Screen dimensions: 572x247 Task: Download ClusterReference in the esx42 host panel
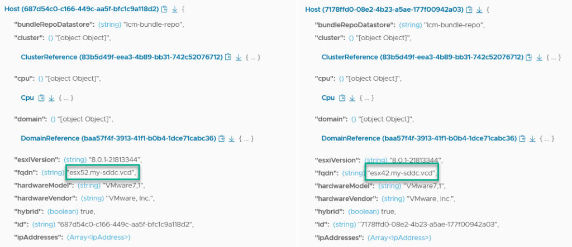(x=539, y=57)
